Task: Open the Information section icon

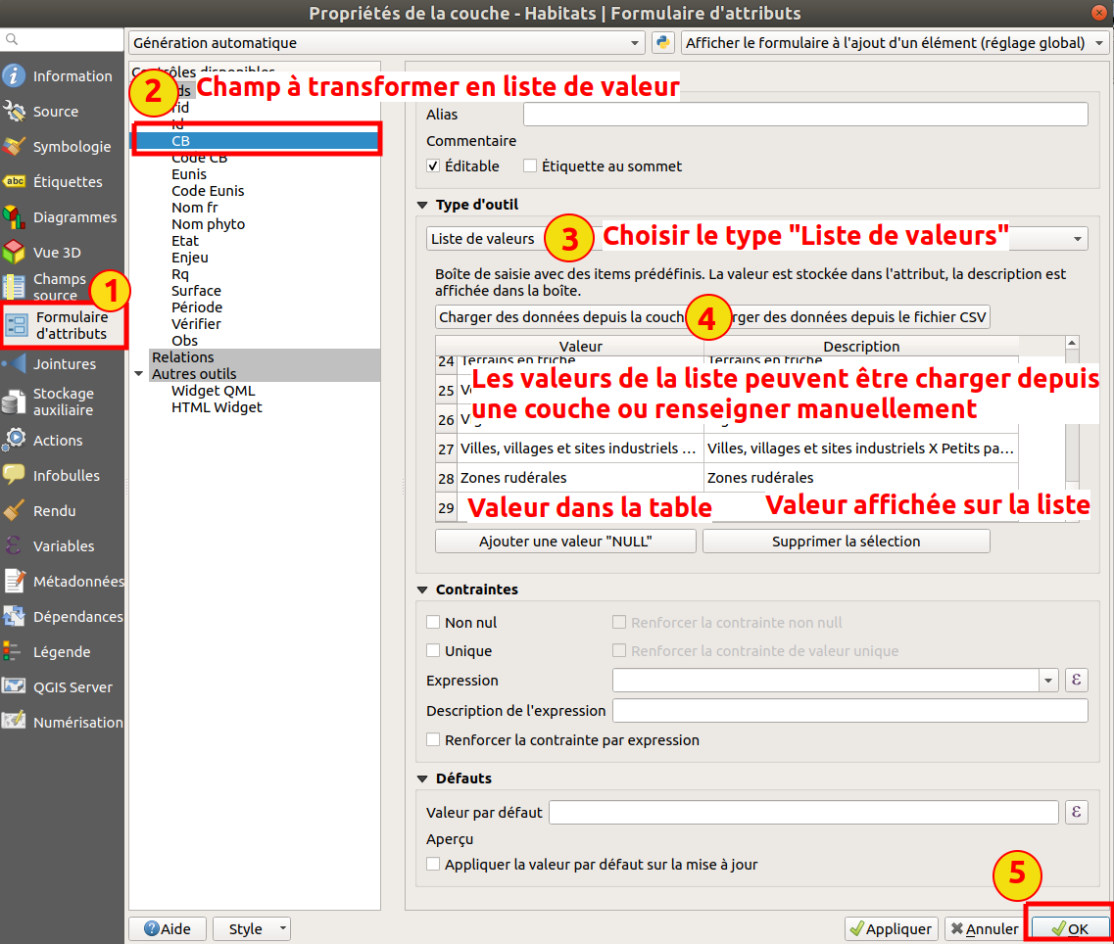Action: tap(14, 76)
